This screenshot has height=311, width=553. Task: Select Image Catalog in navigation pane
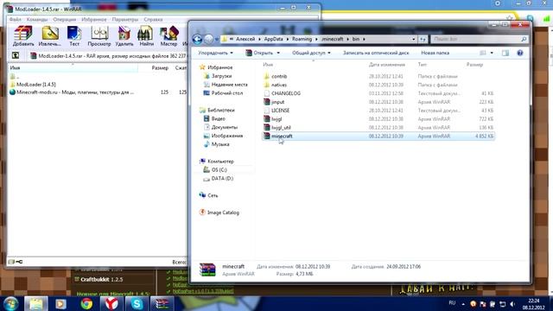tap(219, 213)
